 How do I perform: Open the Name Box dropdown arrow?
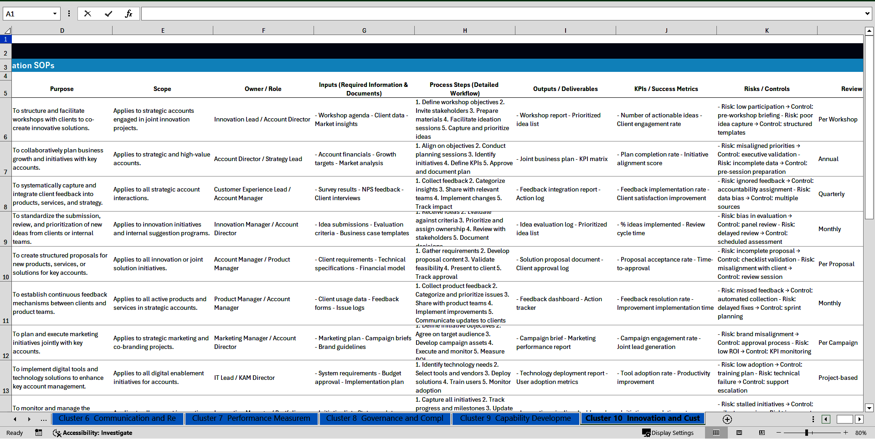(55, 14)
